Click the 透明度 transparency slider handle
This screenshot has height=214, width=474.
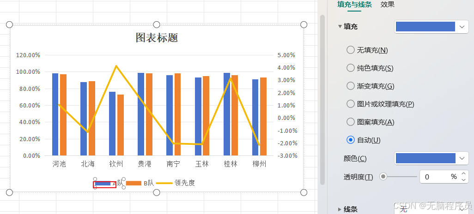[x=383, y=177]
